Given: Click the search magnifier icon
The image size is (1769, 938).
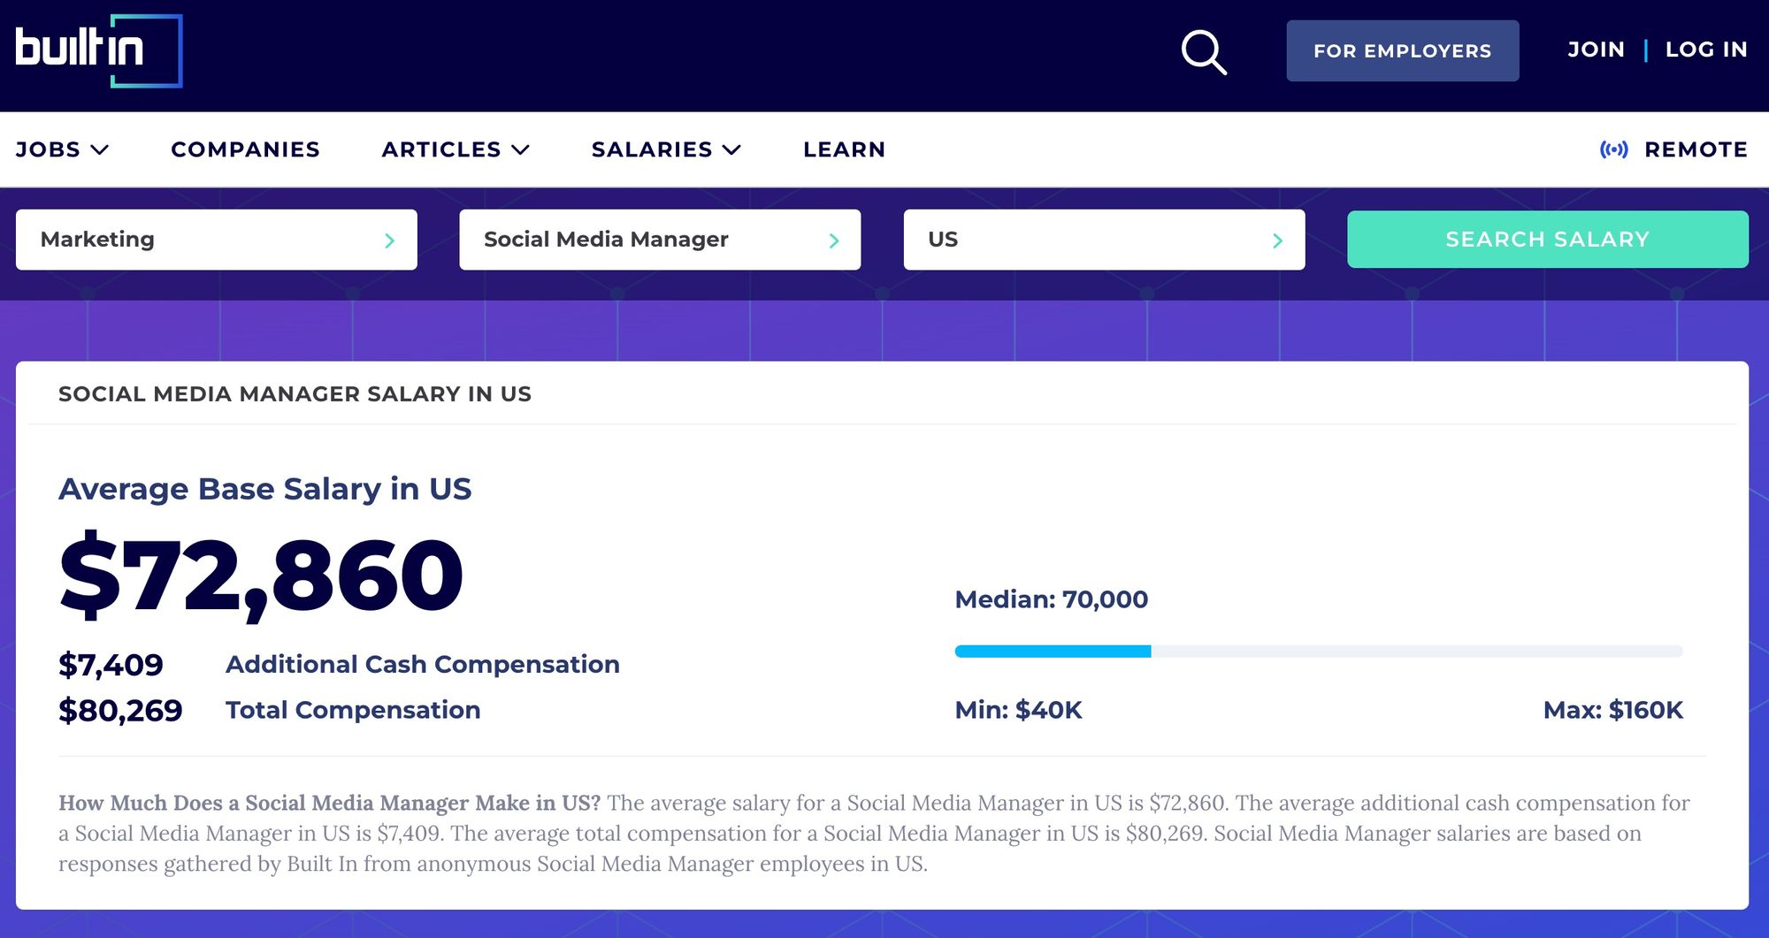Looking at the screenshot, I should click(1205, 50).
